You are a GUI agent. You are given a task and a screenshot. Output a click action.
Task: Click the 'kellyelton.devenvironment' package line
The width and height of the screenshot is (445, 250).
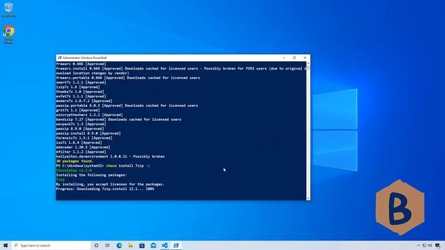click(x=110, y=156)
